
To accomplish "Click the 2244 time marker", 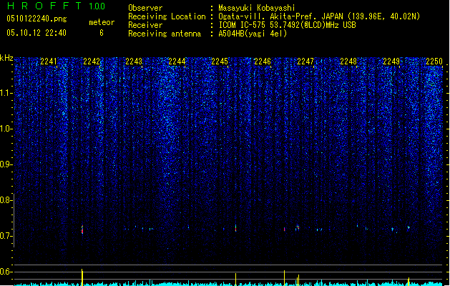I will click(x=177, y=61).
